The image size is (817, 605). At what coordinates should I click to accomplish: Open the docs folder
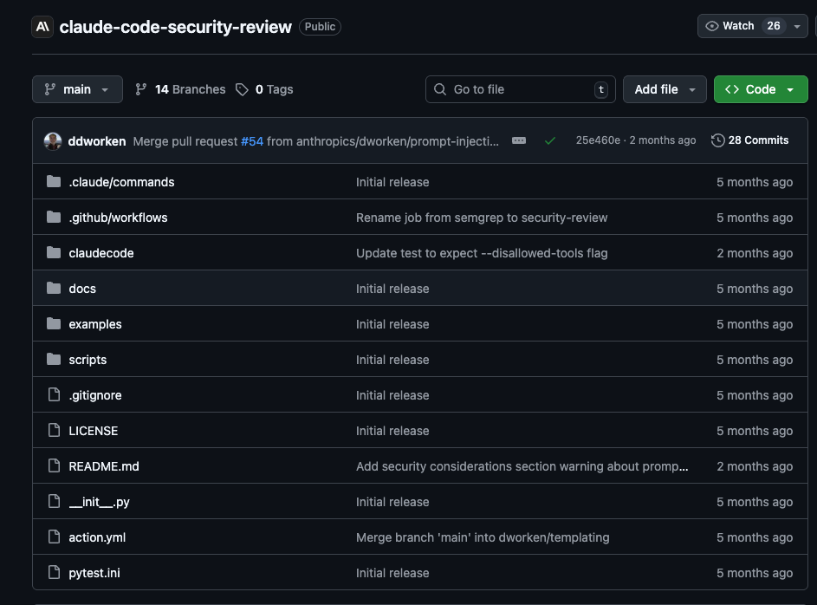(82, 289)
